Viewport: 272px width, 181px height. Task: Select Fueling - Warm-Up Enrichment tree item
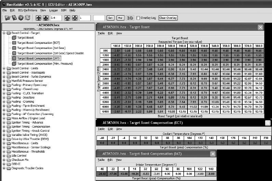tap(30, 110)
